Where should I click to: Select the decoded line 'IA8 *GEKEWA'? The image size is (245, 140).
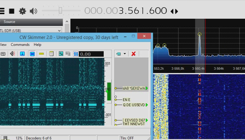click(x=134, y=88)
